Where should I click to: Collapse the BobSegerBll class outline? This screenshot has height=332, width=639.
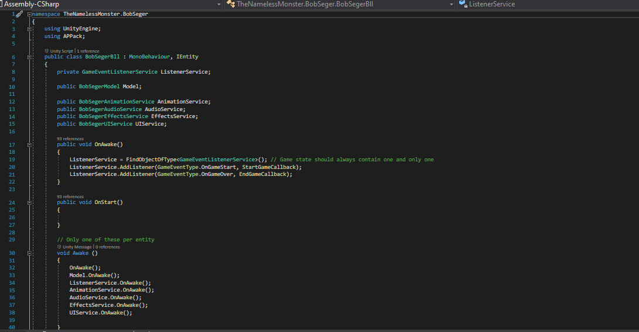click(29, 57)
